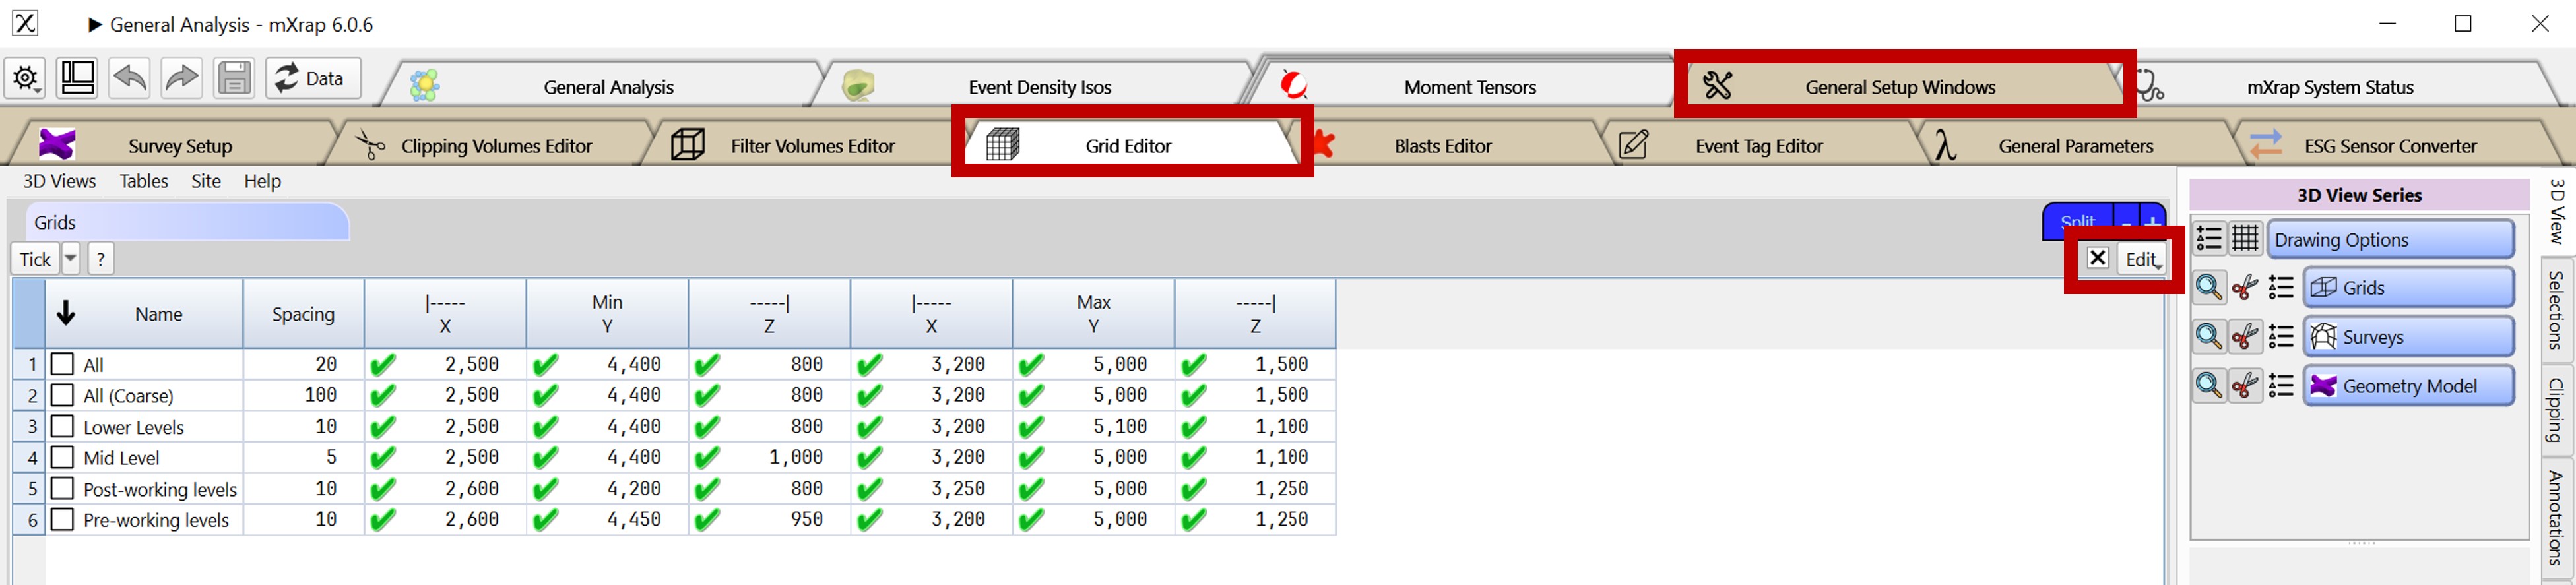This screenshot has width=2576, height=585.
Task: Open the 3D Views menu
Action: (59, 181)
